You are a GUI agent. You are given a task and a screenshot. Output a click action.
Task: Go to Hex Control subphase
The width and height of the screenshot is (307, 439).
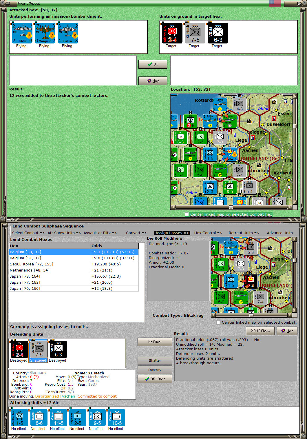208,233
